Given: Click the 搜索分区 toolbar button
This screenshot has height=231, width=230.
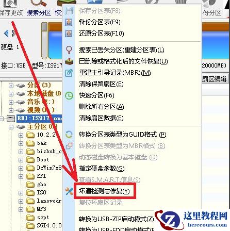Looking at the screenshot, I should point(39,9).
